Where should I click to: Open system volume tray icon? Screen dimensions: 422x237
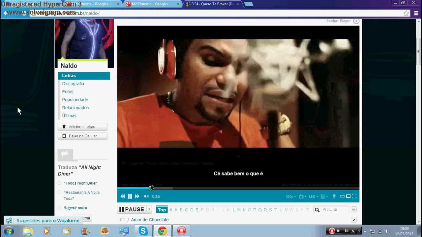pyautogui.click(x=387, y=231)
